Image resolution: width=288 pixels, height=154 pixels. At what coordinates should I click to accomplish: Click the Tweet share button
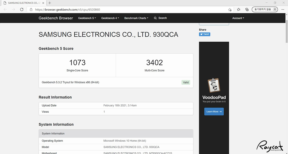(205, 34)
